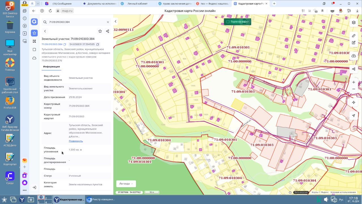Viewport: 362px width, 204px height.
Task: Expand the 'Легенда' legend panel
Action: 126,184
